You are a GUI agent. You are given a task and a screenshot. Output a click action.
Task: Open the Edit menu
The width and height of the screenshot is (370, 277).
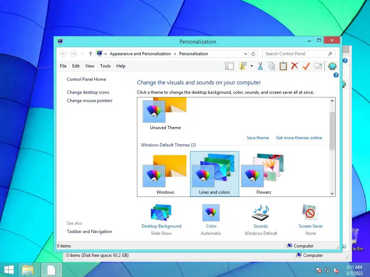76,66
